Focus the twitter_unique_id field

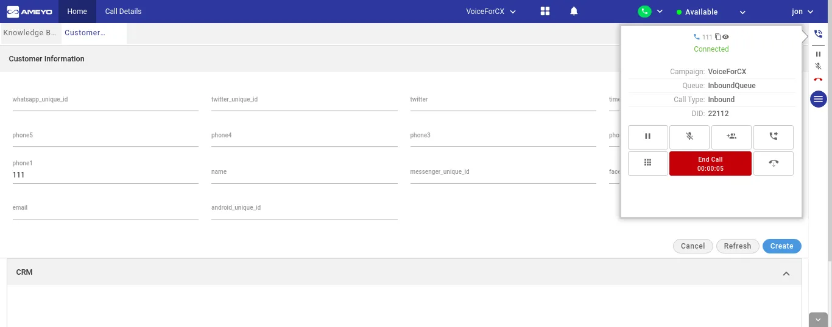(x=305, y=102)
